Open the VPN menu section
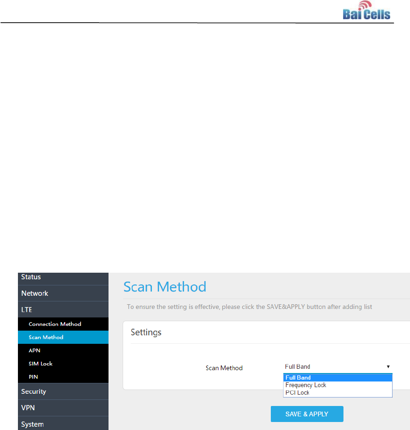 pos(63,408)
